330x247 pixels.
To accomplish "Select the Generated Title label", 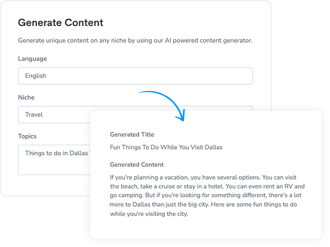I will [x=132, y=134].
